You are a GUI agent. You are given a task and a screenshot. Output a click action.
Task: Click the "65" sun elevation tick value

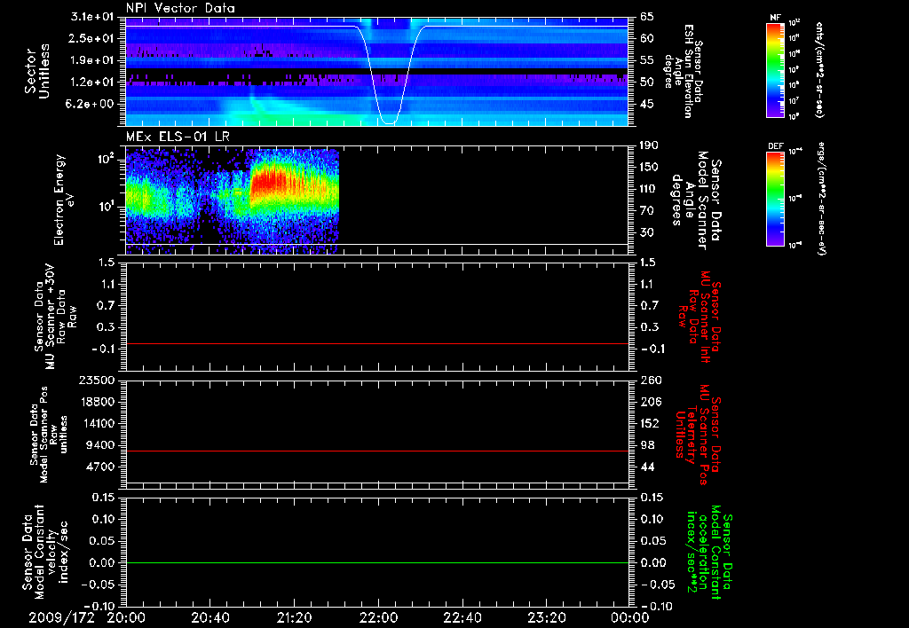[x=647, y=17]
